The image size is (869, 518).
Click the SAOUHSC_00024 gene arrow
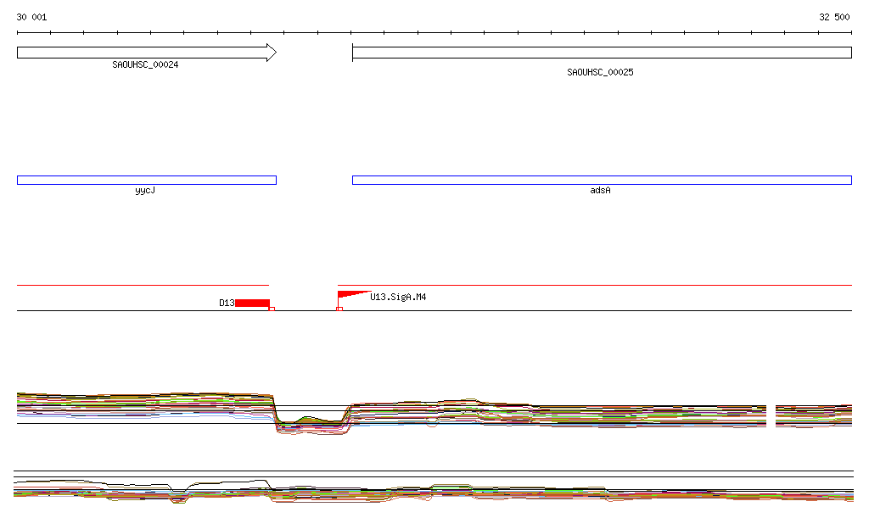point(147,53)
